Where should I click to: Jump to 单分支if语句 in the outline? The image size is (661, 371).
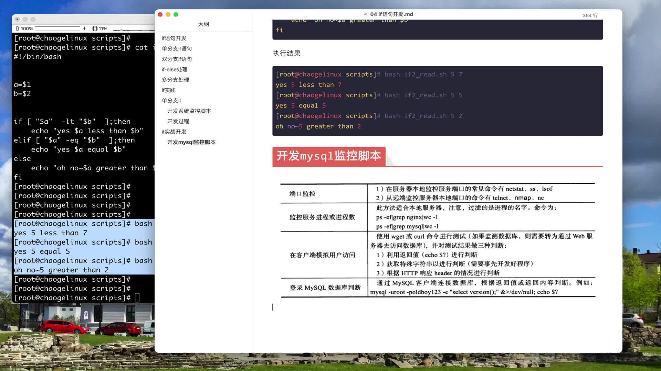(177, 48)
